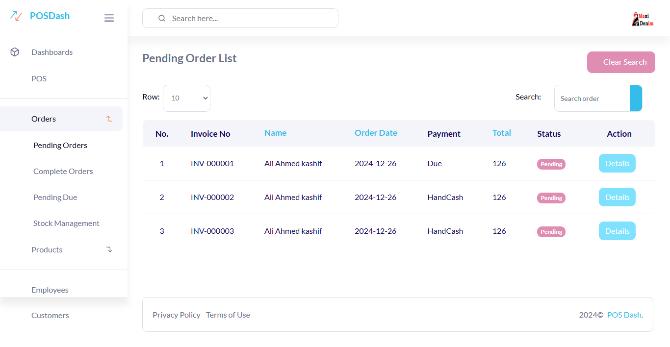Click the POSDash brand name
670x347 pixels.
50,16
